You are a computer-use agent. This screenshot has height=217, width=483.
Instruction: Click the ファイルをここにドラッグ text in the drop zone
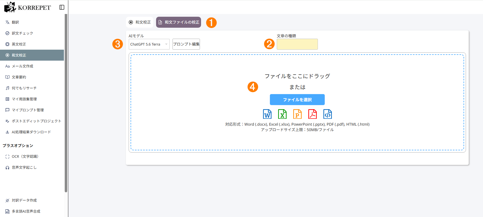[x=297, y=76]
